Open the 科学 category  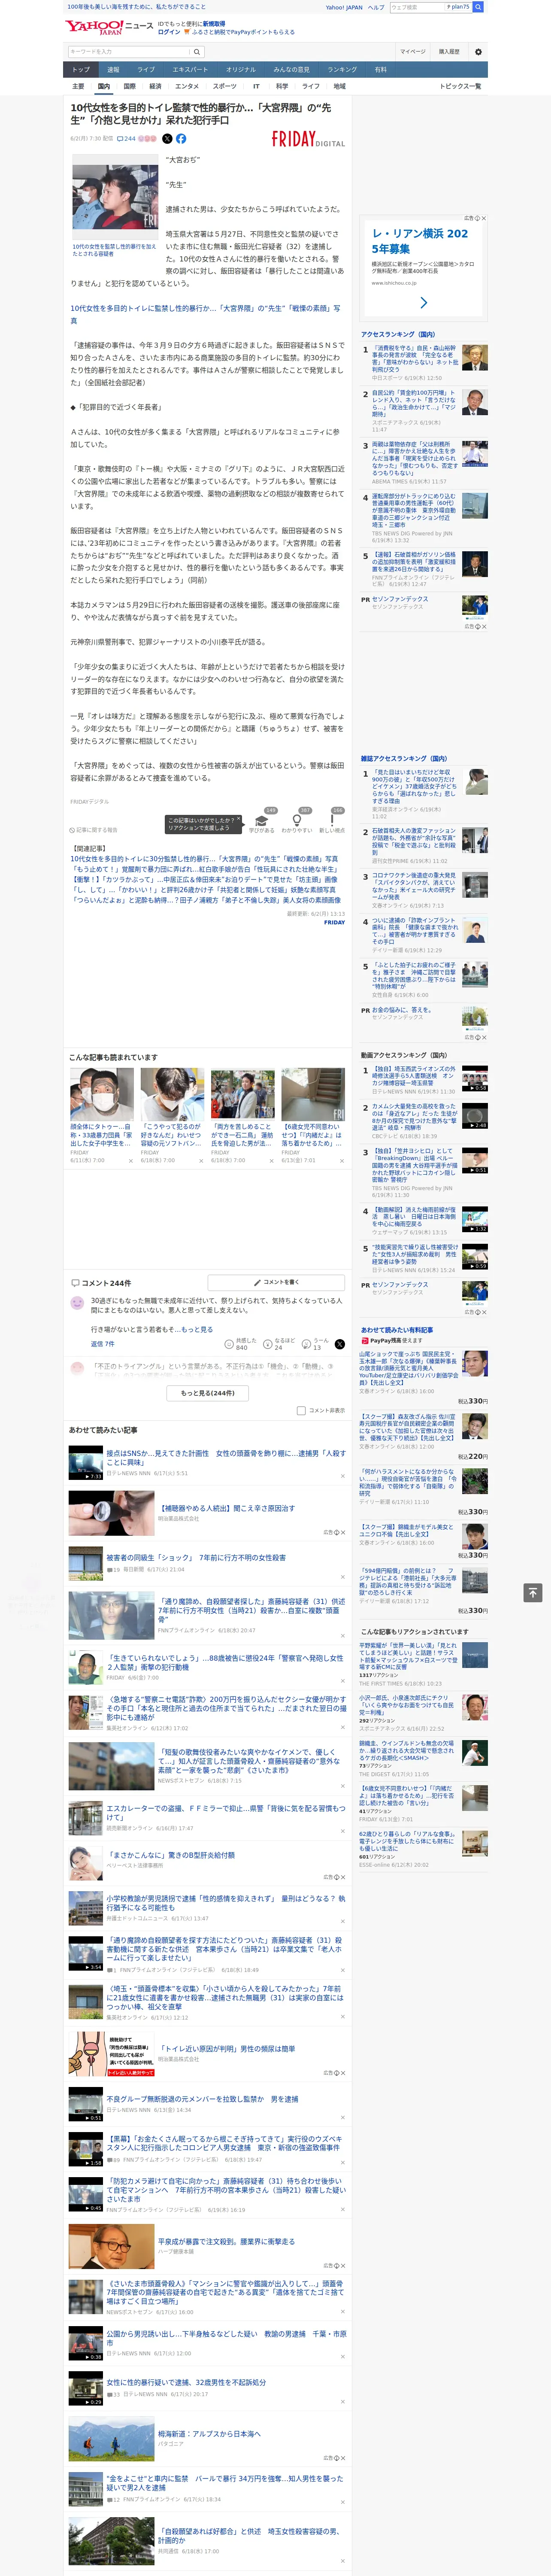pos(282,86)
